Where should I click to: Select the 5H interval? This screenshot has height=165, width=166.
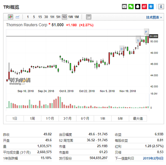click(58, 17)
